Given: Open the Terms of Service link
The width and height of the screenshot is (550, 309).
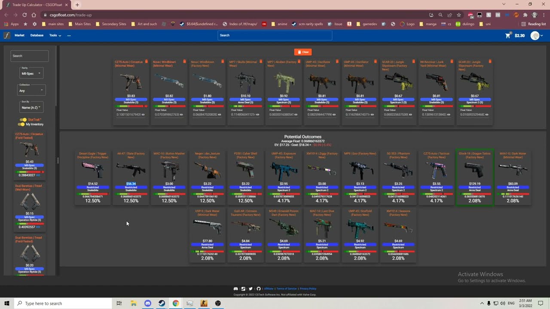Looking at the screenshot, I should tap(287, 289).
